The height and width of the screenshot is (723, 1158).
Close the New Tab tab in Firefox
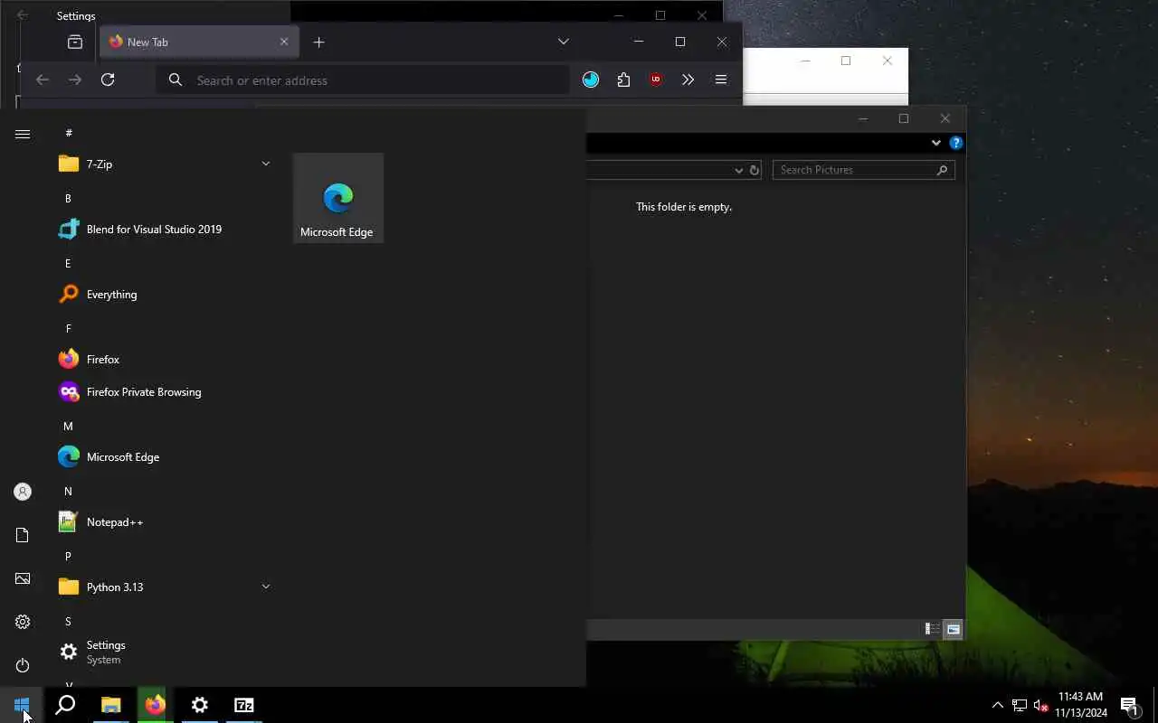coord(284,42)
